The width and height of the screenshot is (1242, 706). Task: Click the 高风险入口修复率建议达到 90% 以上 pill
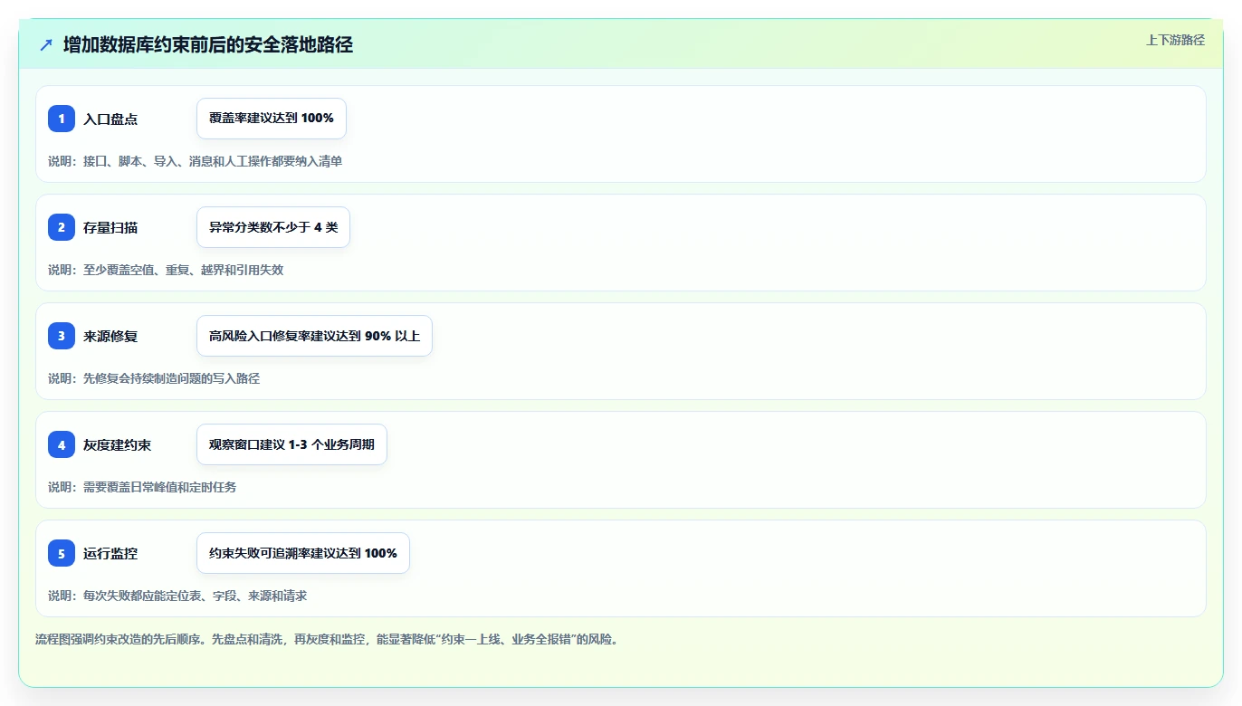(314, 336)
